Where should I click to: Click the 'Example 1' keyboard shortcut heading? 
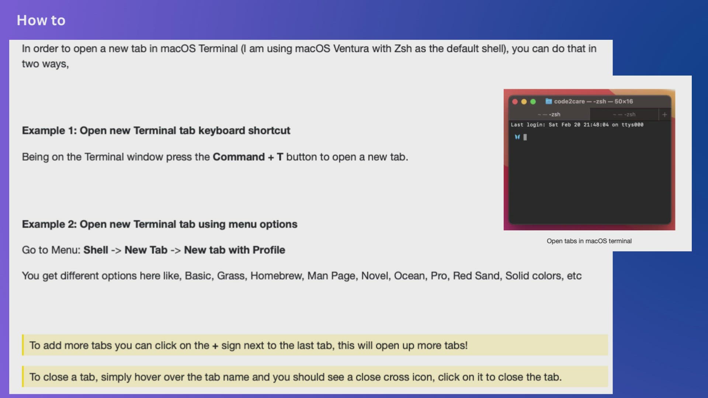pyautogui.click(x=156, y=130)
